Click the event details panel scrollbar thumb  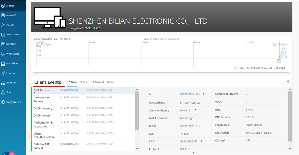[x=290, y=116]
